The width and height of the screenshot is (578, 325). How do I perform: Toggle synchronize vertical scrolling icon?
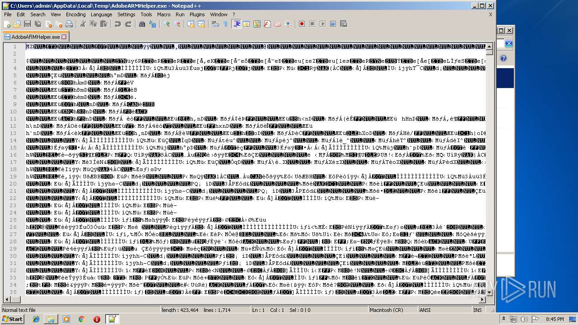point(191,24)
